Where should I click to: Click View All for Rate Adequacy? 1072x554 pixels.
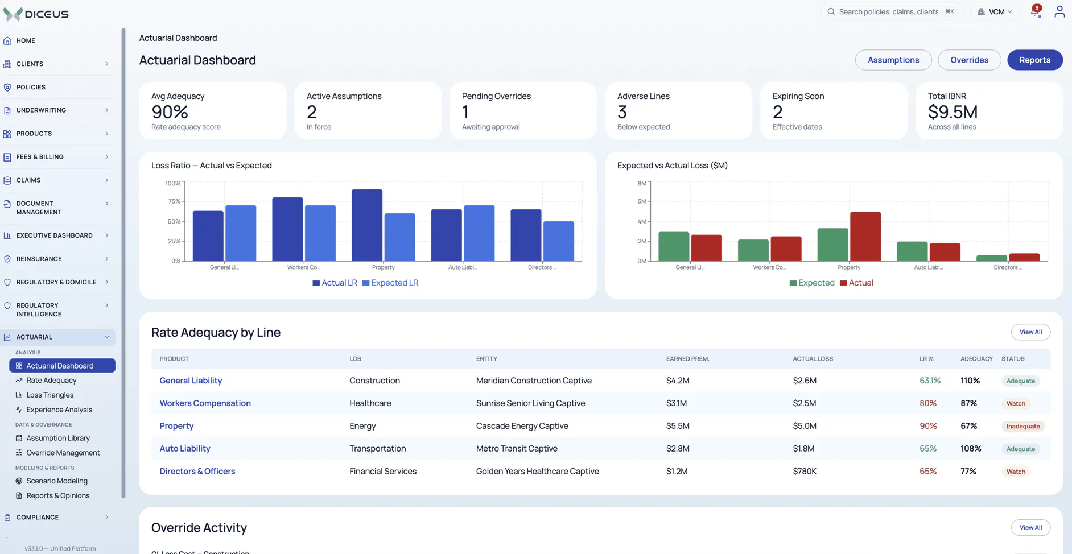coord(1030,332)
